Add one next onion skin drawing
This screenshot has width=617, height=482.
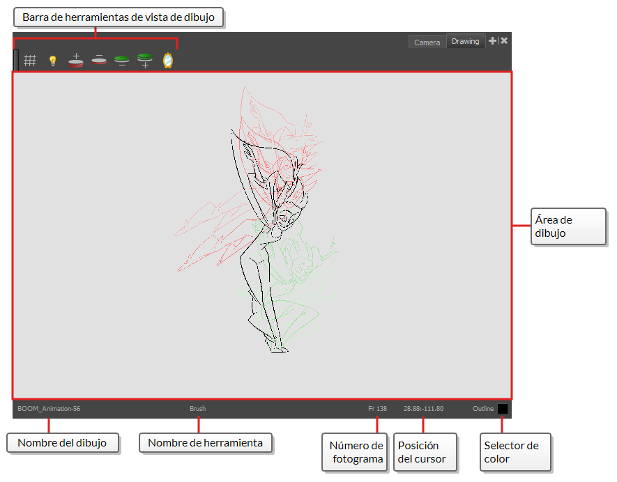click(x=145, y=61)
